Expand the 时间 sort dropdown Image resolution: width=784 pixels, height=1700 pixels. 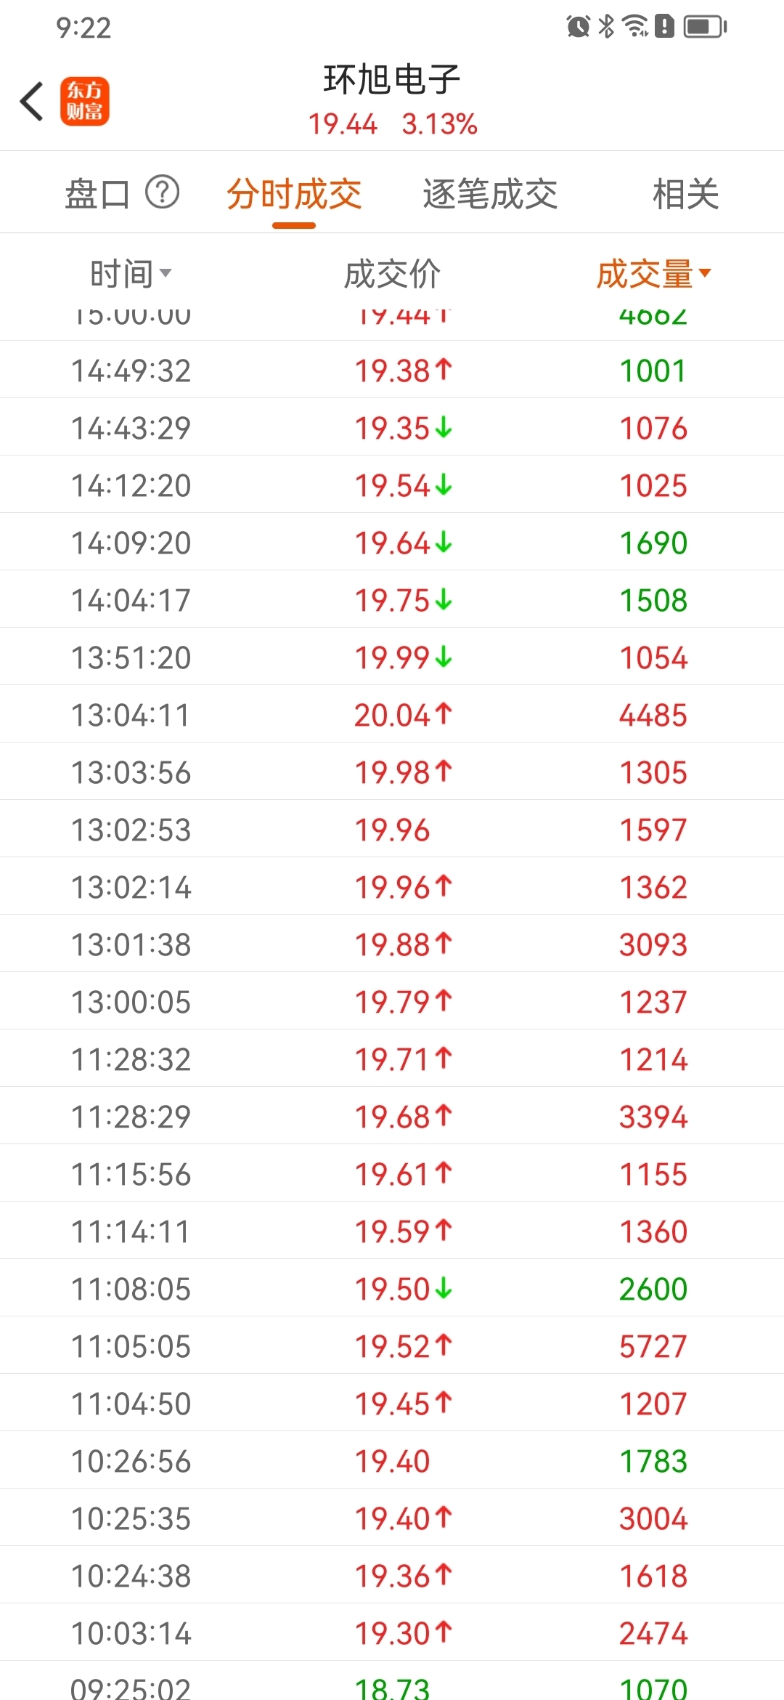pyautogui.click(x=166, y=273)
